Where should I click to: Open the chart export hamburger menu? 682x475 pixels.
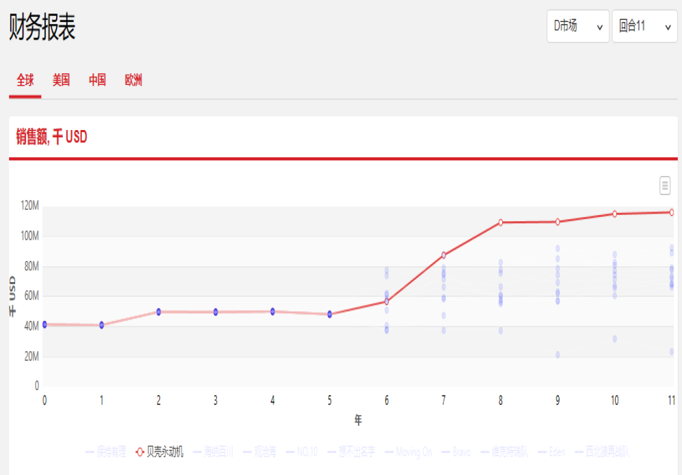click(x=664, y=185)
